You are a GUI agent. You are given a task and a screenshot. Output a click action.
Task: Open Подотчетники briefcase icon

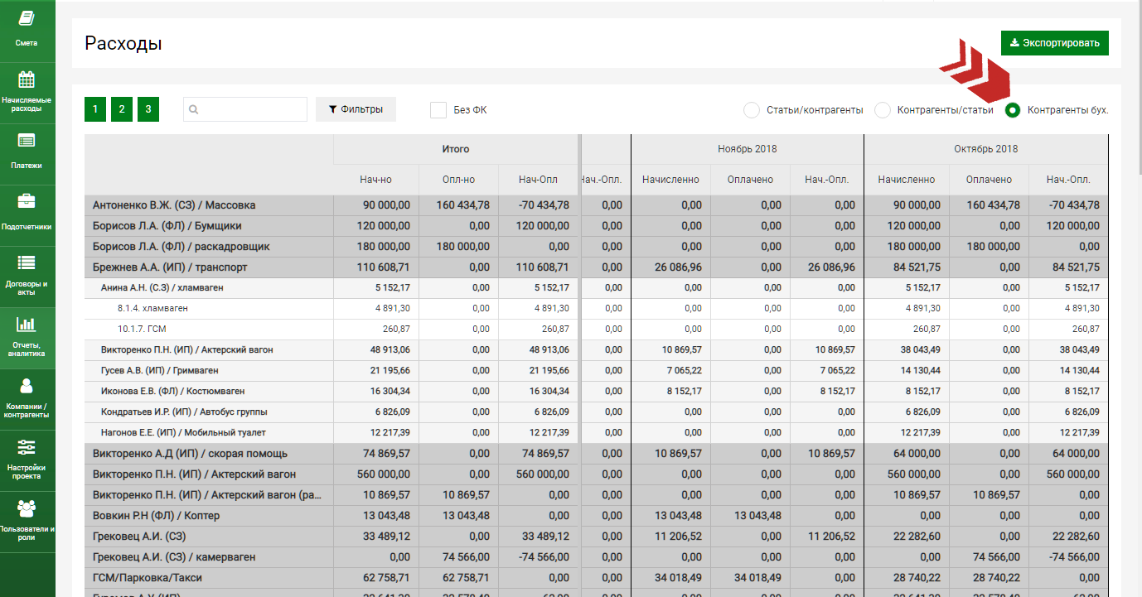coord(27,201)
